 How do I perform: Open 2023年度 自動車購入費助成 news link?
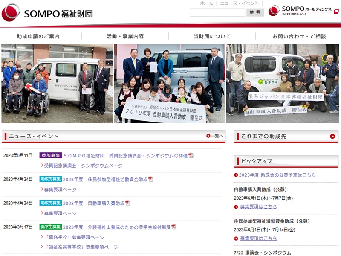pos(94,203)
